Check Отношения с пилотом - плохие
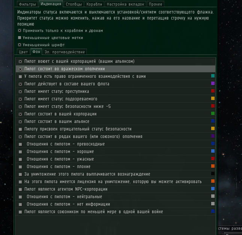Image resolution: width=242 pixels, height=235 pixels. click(x=20, y=167)
